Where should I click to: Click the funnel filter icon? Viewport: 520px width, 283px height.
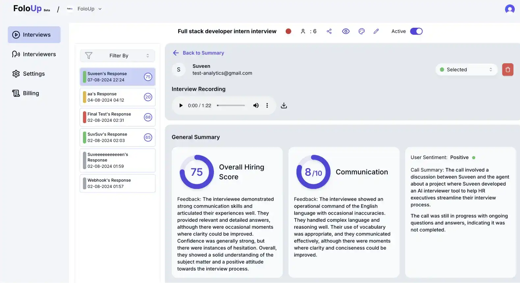click(x=89, y=56)
